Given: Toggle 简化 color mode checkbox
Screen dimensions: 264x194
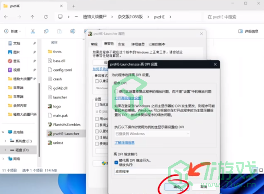Looking at the screenshot, I should point(97,105).
